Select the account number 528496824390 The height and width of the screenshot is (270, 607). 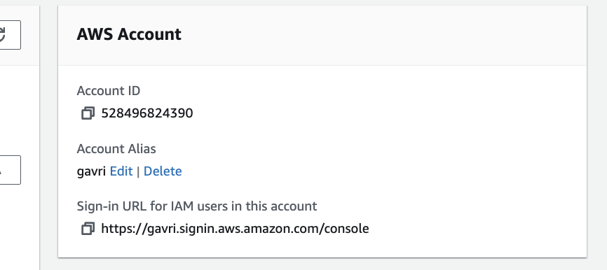tap(147, 113)
